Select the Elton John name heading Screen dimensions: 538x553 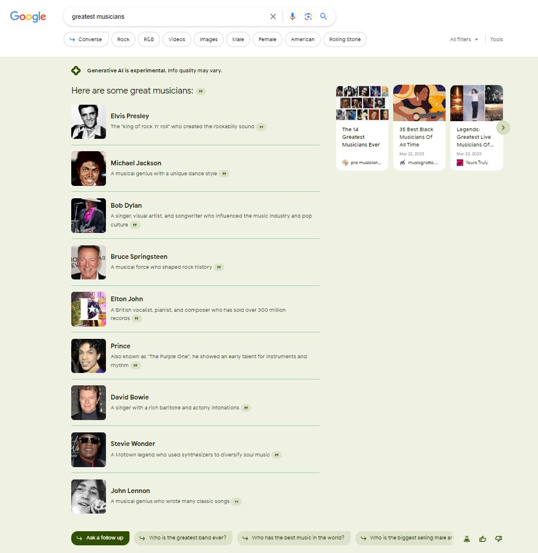[x=127, y=299]
